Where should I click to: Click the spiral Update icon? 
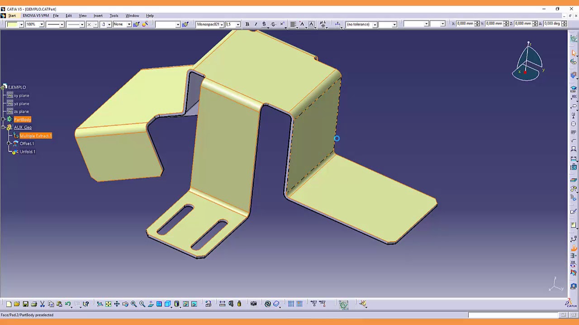268,304
